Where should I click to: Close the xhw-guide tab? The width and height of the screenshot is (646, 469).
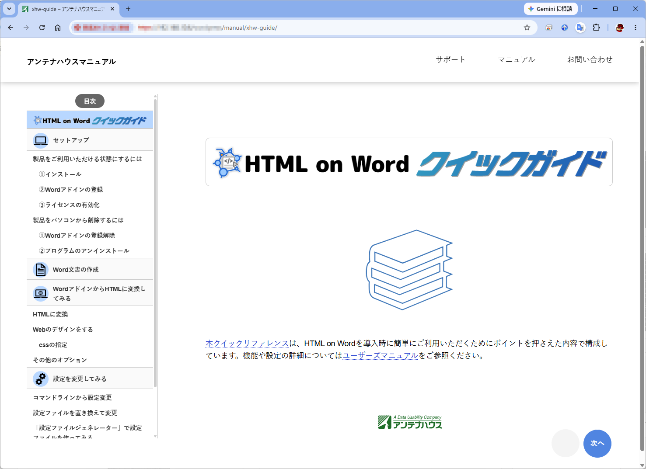pos(112,9)
